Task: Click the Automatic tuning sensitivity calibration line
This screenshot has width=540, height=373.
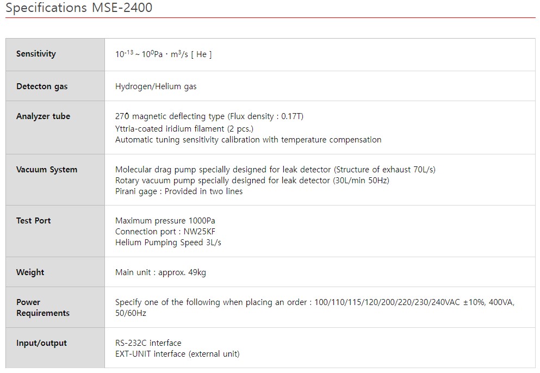Action: pos(248,140)
